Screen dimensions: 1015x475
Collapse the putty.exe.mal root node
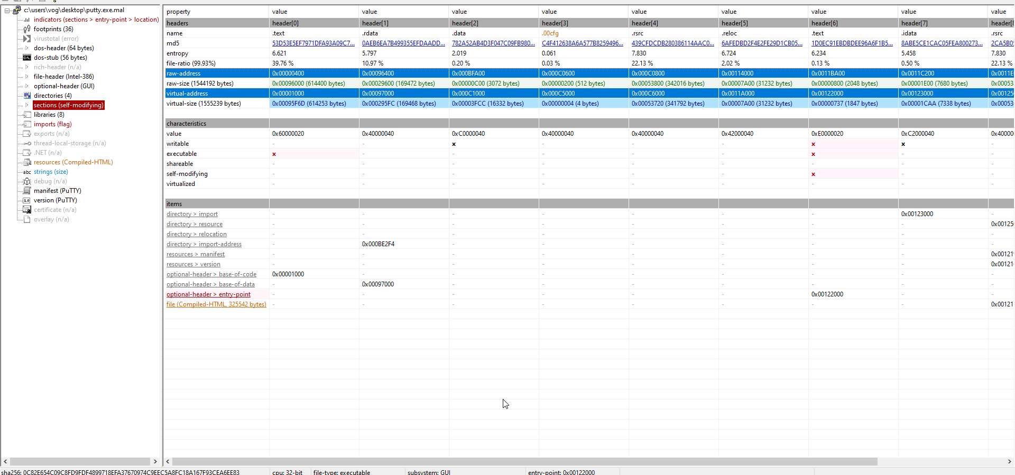click(7, 11)
